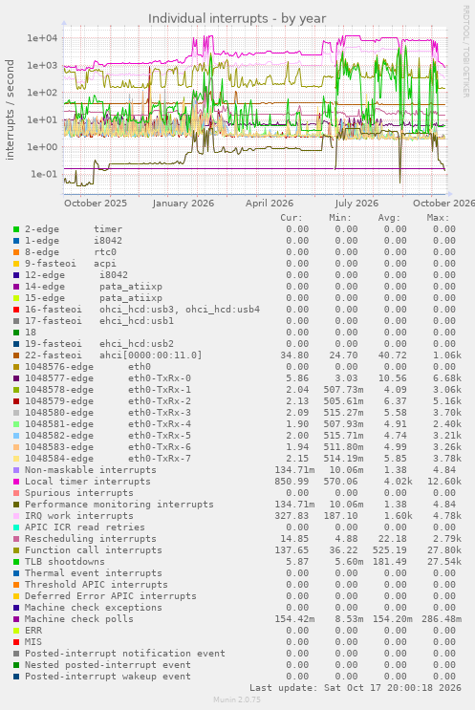Click the 'Posted-interrupt notification event' label

coord(125,654)
